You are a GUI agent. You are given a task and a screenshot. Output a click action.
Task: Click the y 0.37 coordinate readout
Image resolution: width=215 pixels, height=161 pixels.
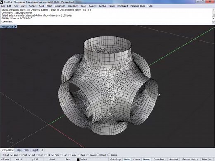(x=35, y=159)
